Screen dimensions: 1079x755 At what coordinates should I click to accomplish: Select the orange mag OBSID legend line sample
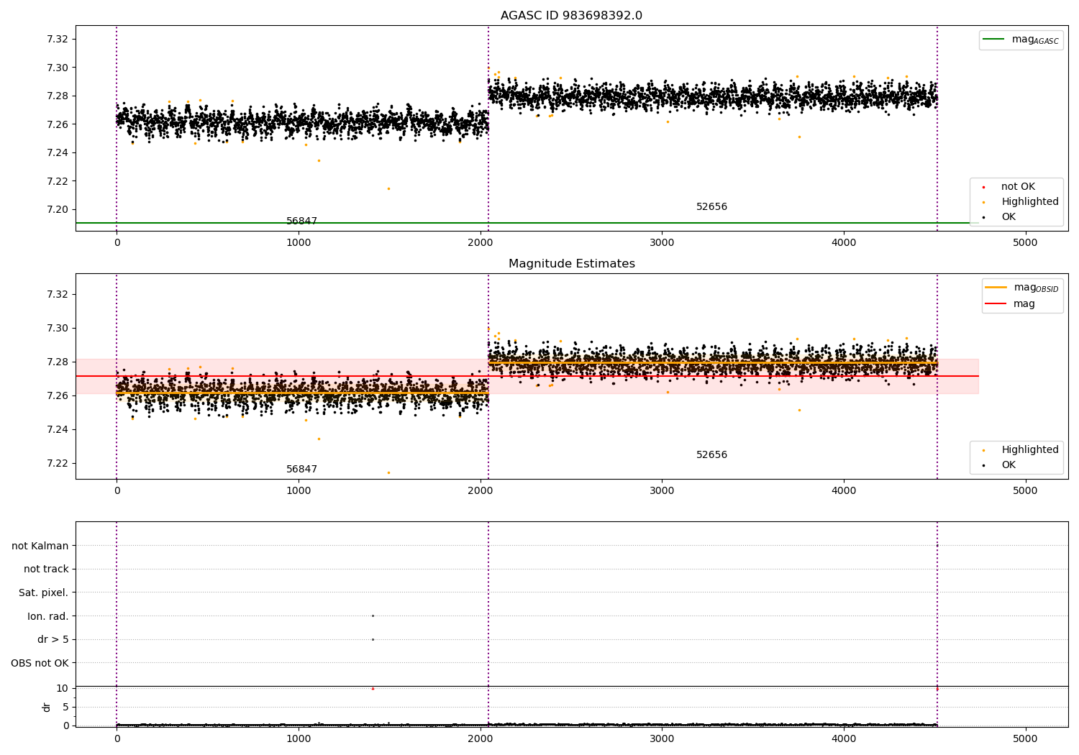997,288
